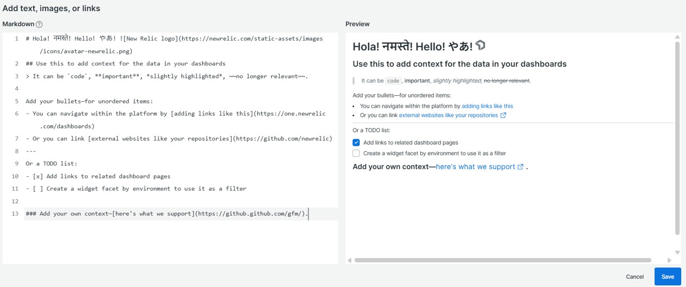The height and width of the screenshot is (287, 686).
Task: Open 'external websites like your repositories' link
Action: pos(448,115)
